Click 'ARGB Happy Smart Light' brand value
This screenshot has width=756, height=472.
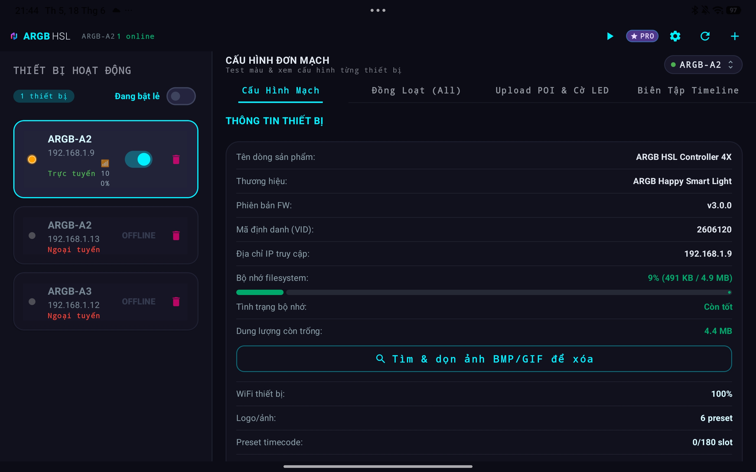(682, 181)
